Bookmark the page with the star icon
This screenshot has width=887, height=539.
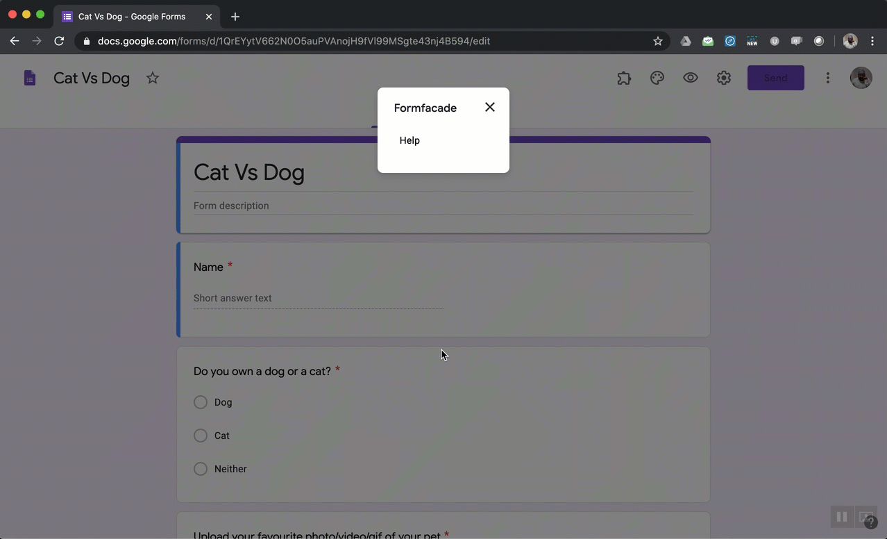(x=658, y=41)
